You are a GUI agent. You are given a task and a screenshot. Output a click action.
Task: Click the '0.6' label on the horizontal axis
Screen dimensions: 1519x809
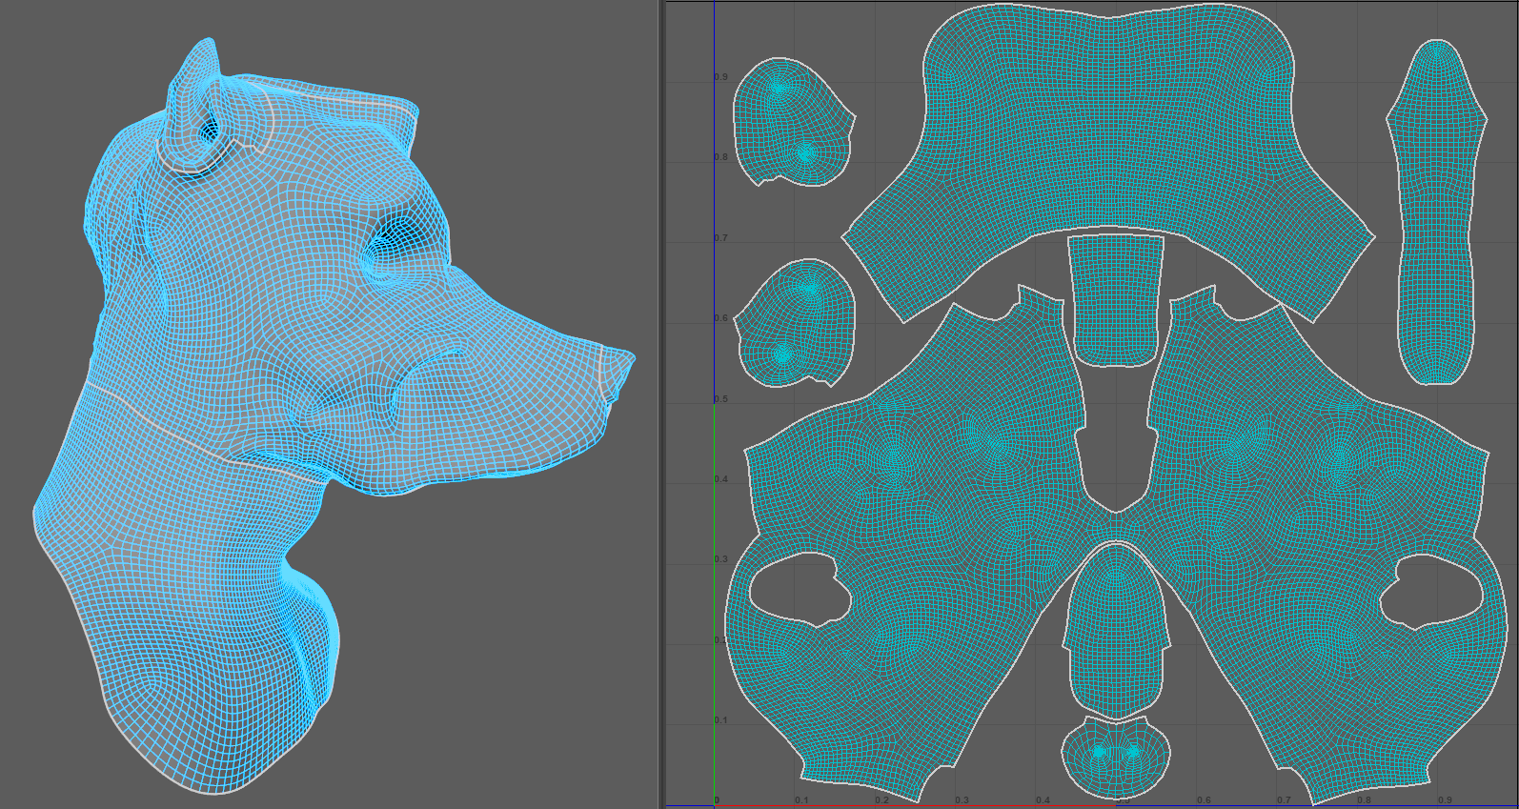click(x=1204, y=800)
